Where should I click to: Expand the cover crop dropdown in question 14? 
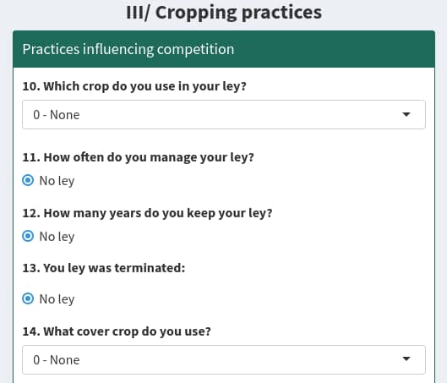click(224, 359)
